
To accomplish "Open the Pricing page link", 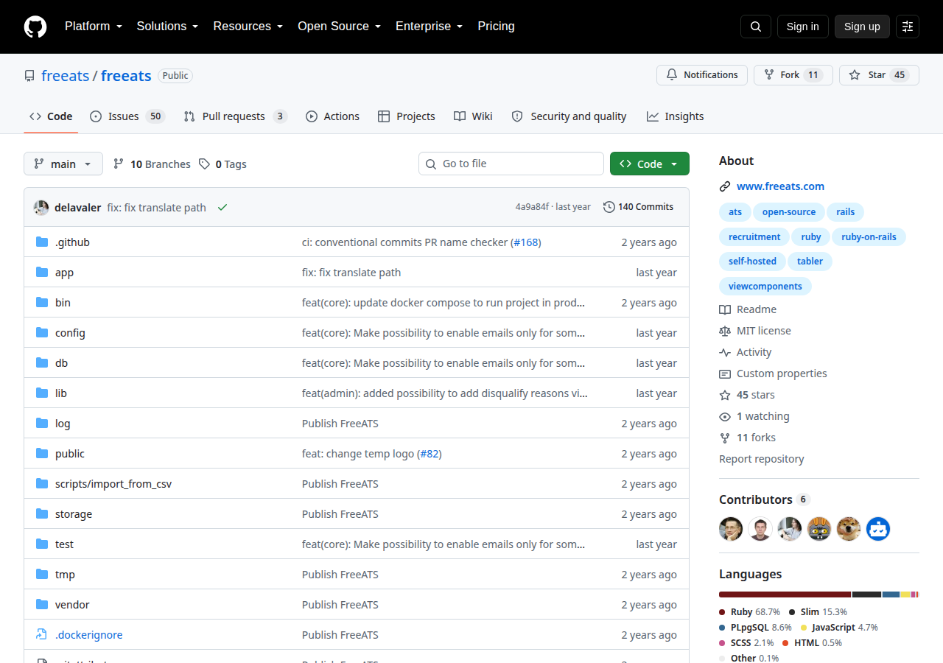I will point(496,27).
